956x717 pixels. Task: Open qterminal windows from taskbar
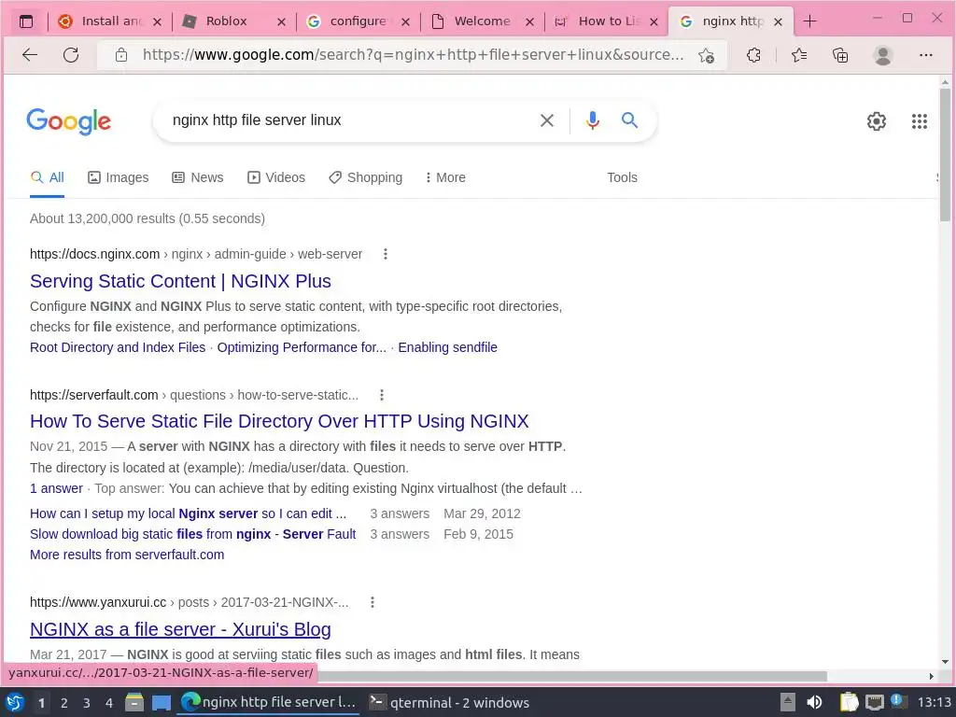coord(449,702)
